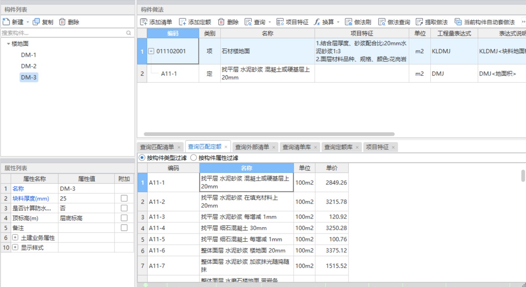Click 名称 header in quota query table

tap(246, 168)
